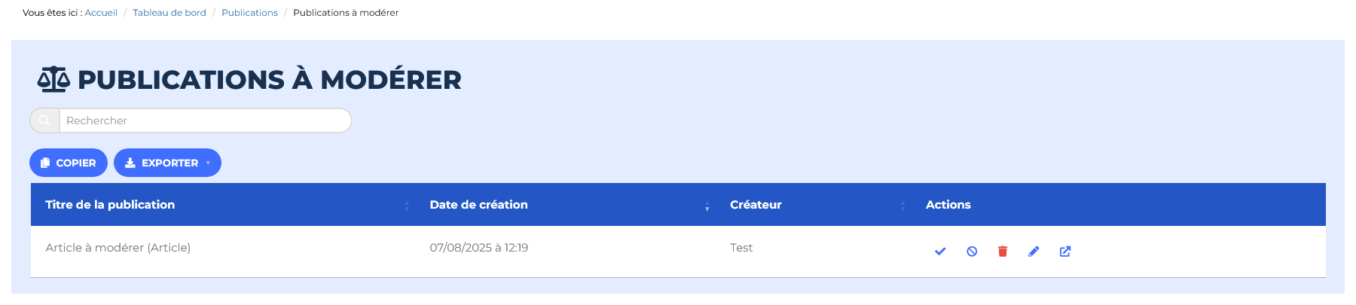Open the article via the external link icon
1356x305 pixels.
coord(1065,252)
